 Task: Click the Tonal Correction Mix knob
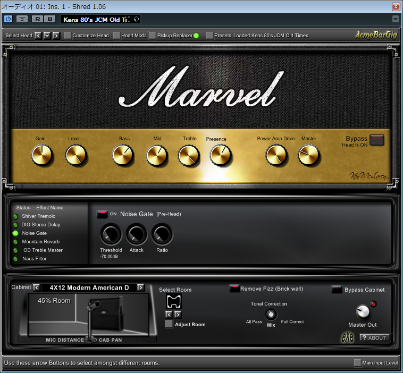[271, 314]
